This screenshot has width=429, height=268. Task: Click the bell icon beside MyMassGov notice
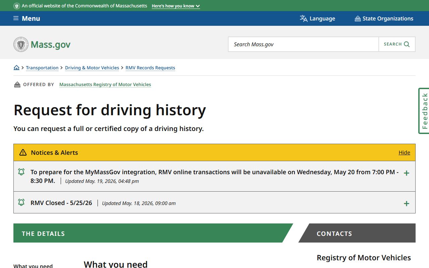[x=21, y=172]
